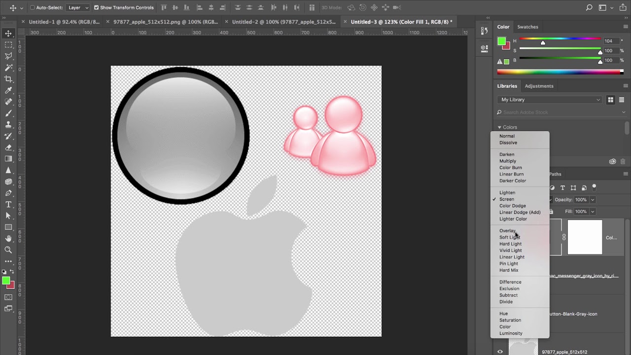Select the Magic Wand tool
Screen dimensions: 631x355
(x=8, y=68)
